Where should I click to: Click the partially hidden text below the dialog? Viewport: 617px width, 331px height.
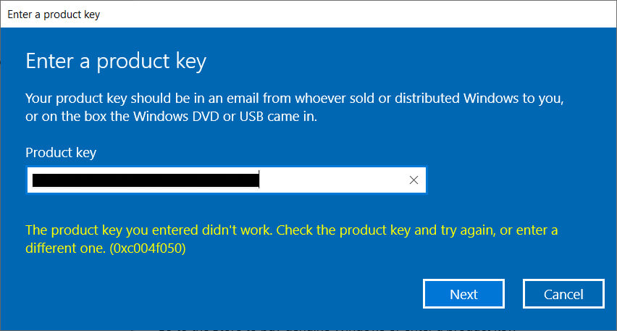[333, 327]
